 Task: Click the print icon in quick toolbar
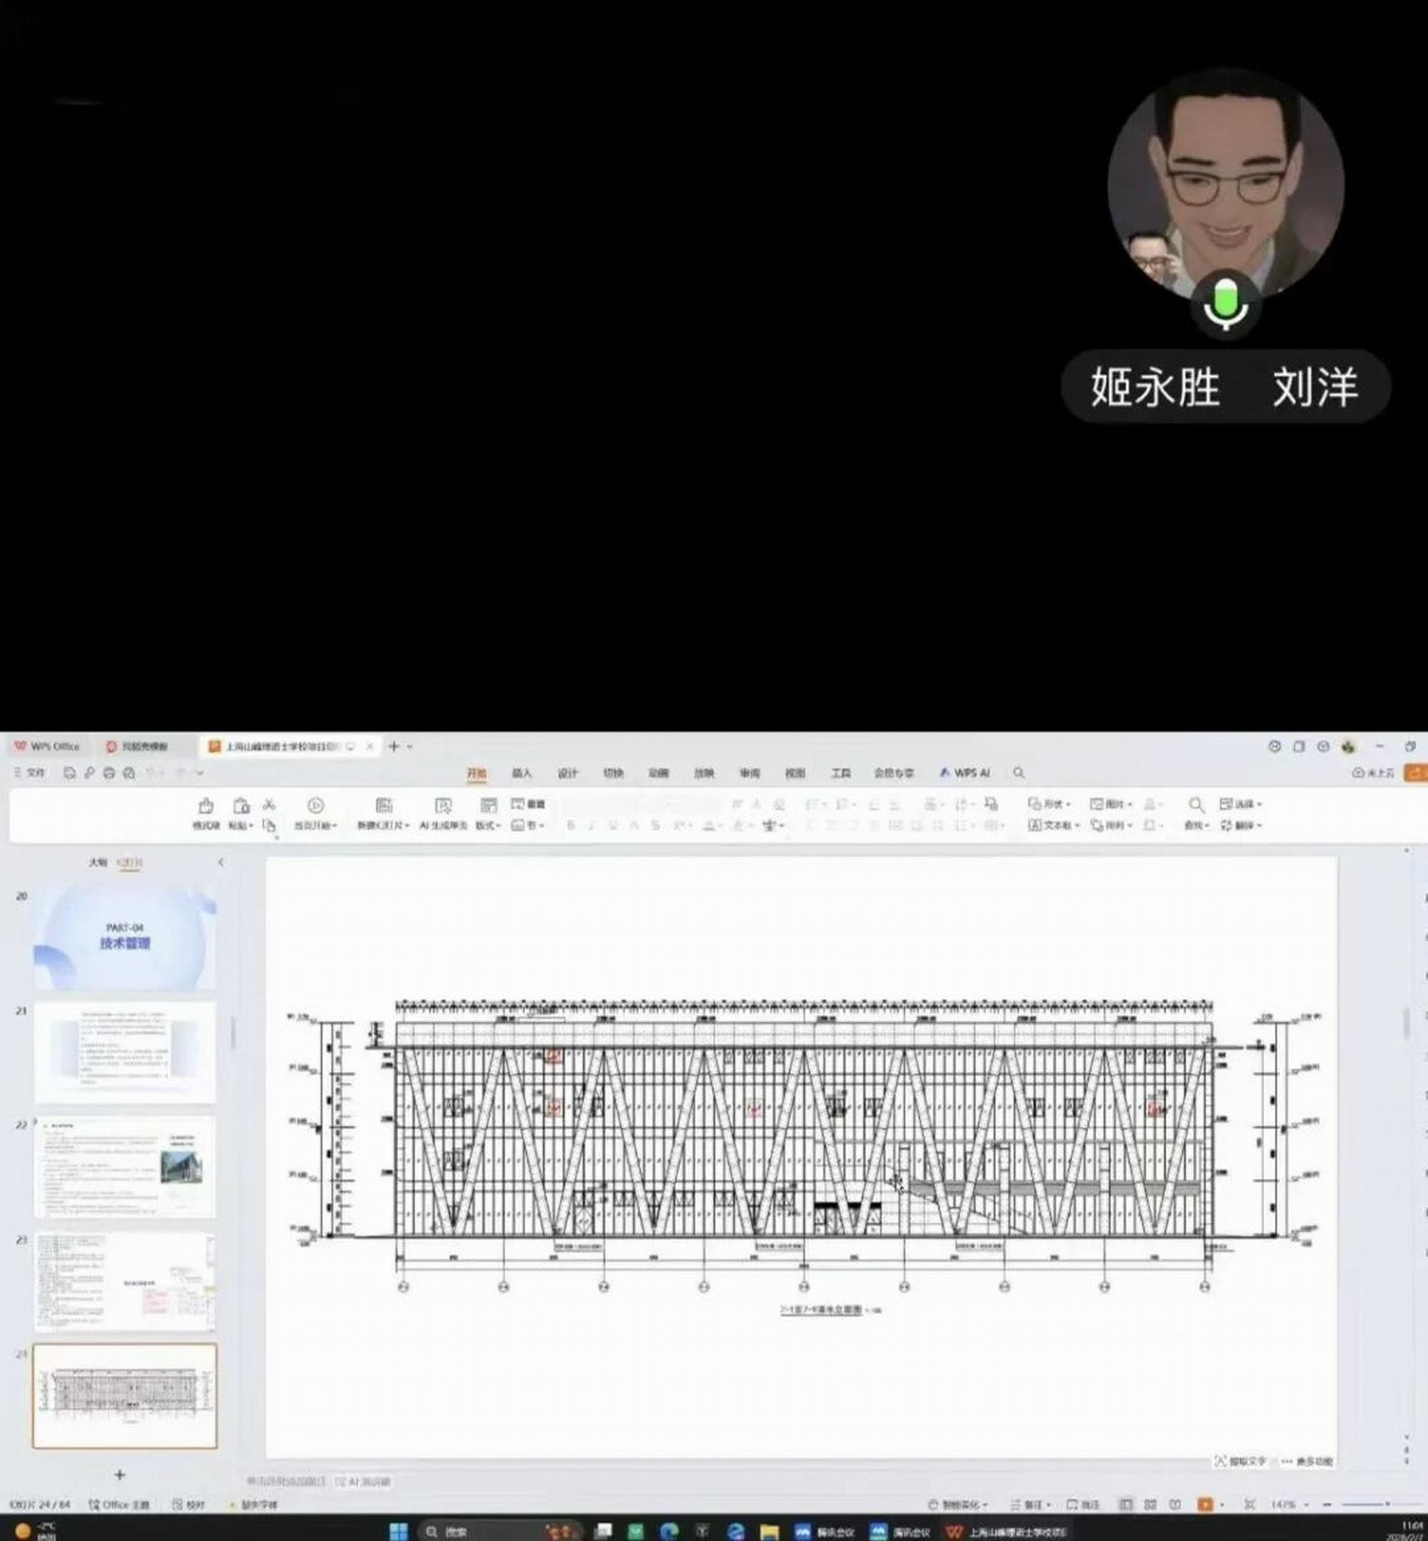point(109,772)
